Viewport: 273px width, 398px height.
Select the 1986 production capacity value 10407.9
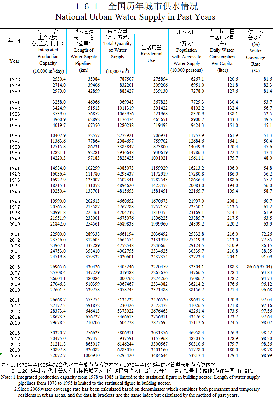click(58, 135)
